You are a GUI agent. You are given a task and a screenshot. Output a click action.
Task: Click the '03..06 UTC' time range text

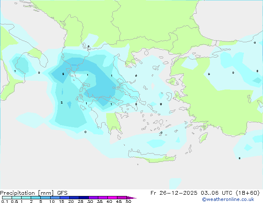coord(217,193)
